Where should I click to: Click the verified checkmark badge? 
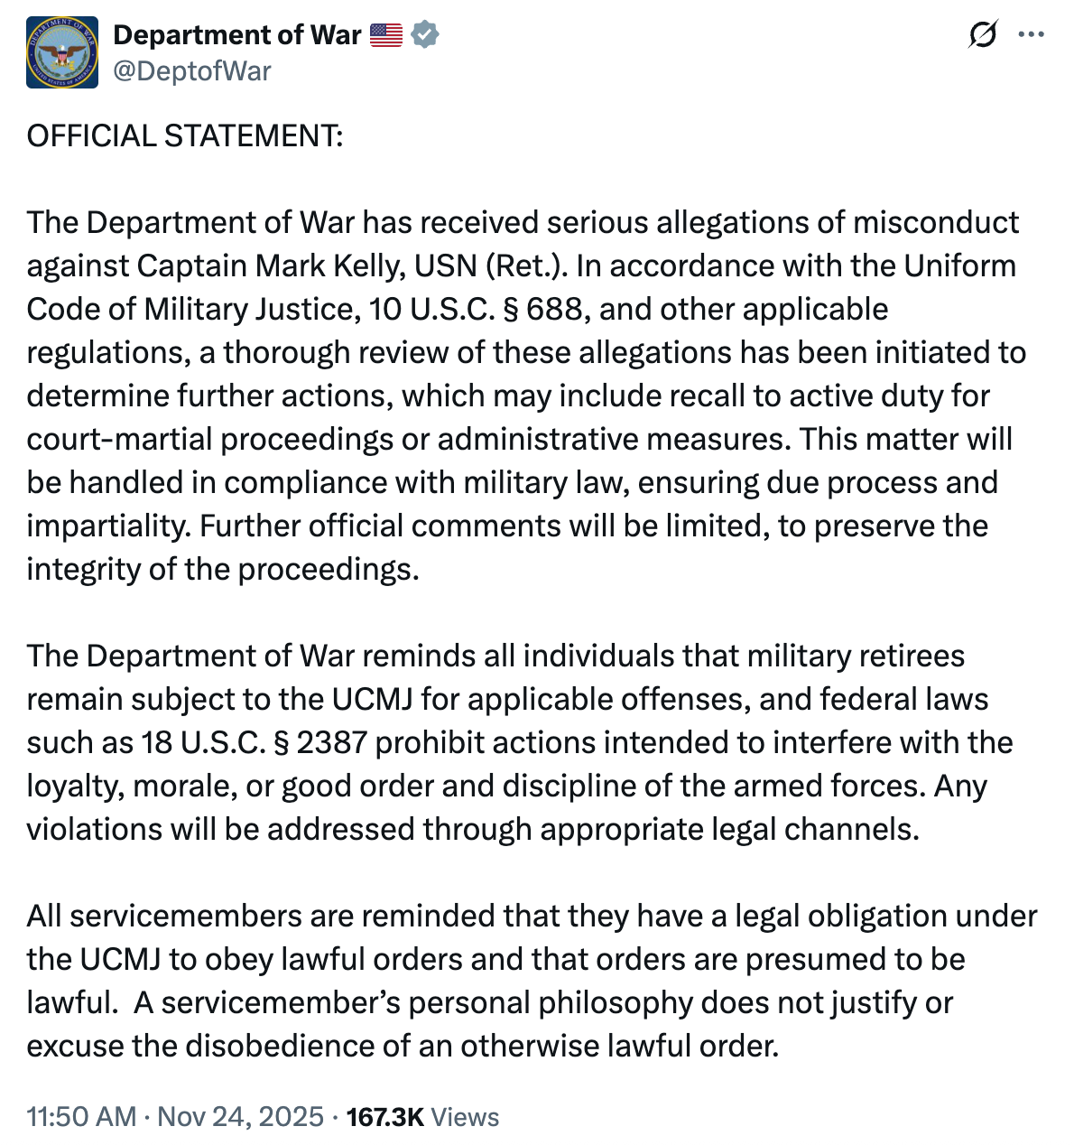click(x=424, y=35)
